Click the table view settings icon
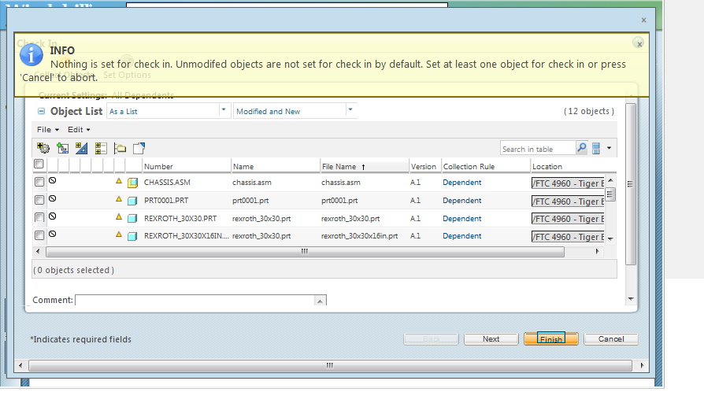704x414 pixels. [596, 148]
